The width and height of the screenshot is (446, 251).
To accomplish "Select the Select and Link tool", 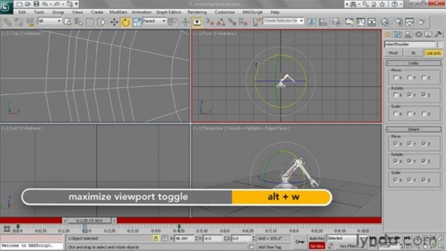I will (7, 22).
